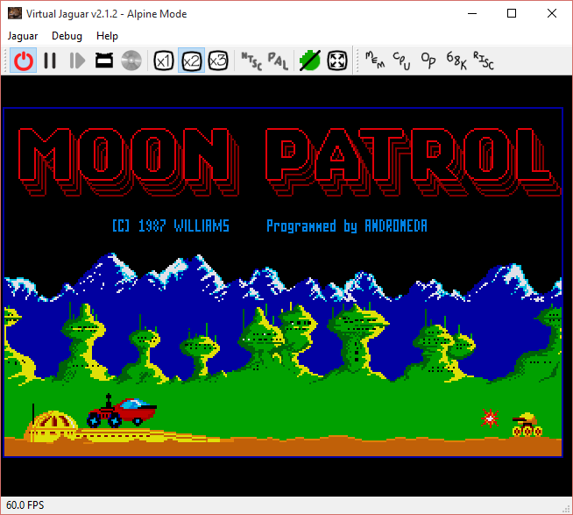
Task: Switch zoom scale to x3
Action: 218,61
